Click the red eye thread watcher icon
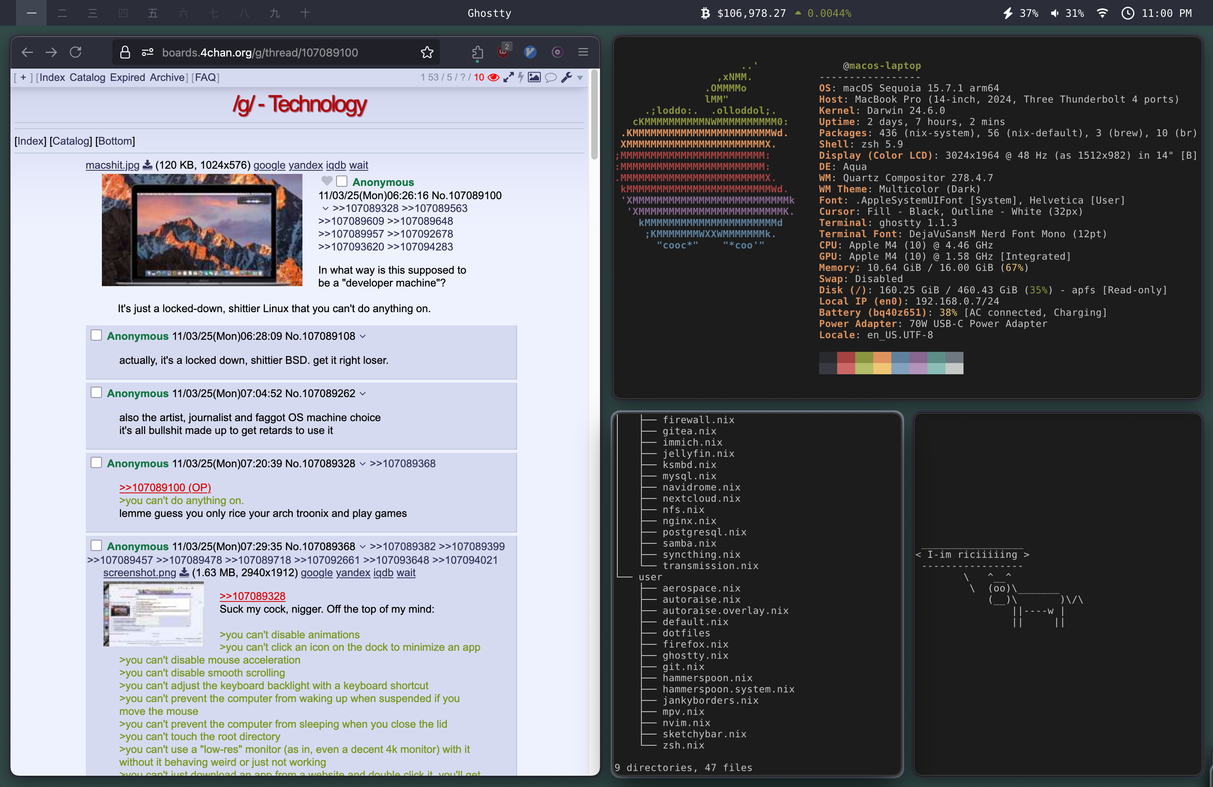Screen dimensions: 1213x787 pos(493,77)
